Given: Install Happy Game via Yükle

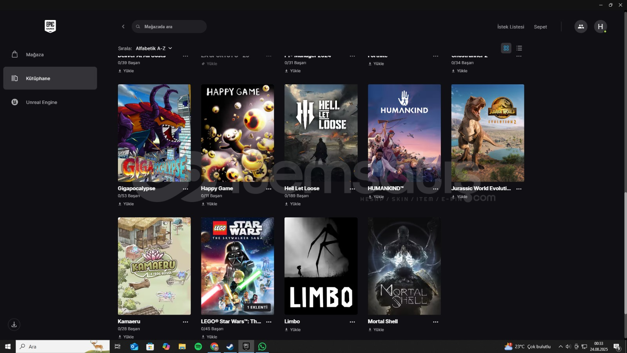Looking at the screenshot, I should [209, 204].
